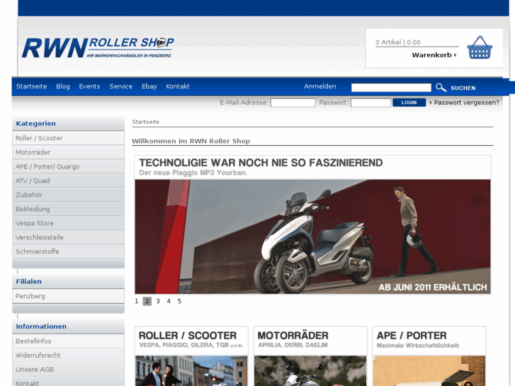This screenshot has width=515, height=386.
Task: Open the Bestellinfos link
Action: point(68,341)
